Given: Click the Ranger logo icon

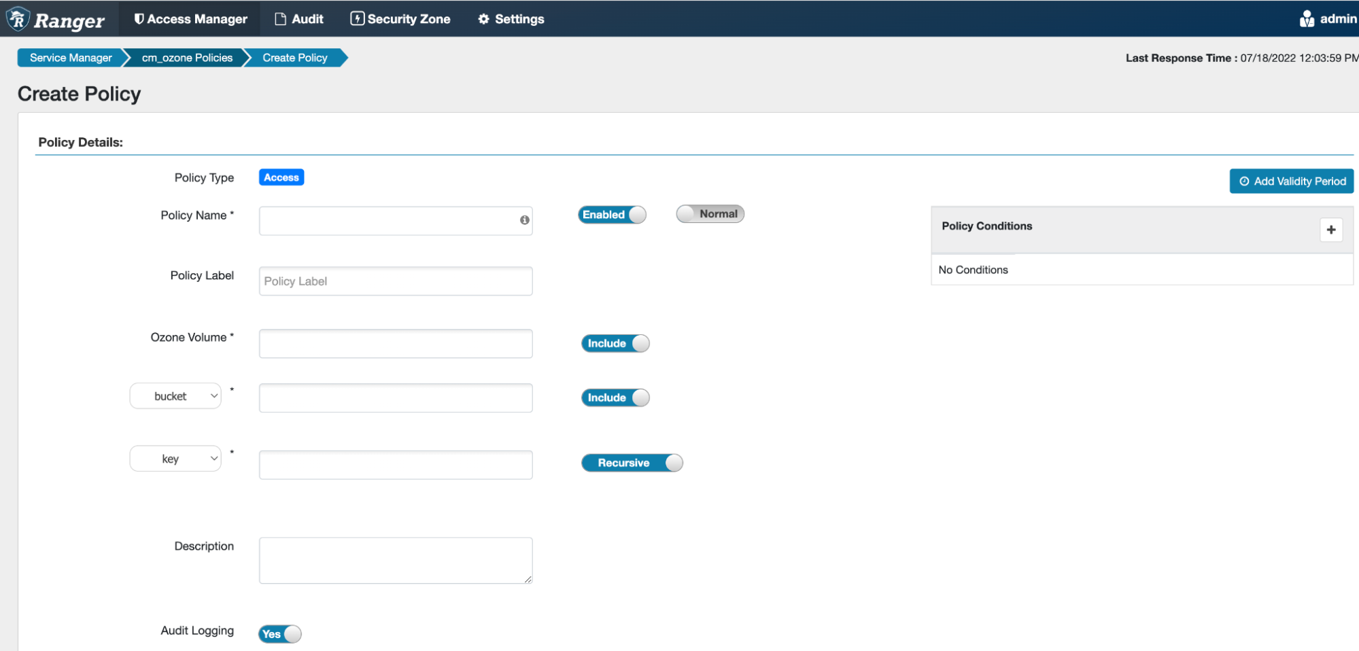Looking at the screenshot, I should 18,19.
